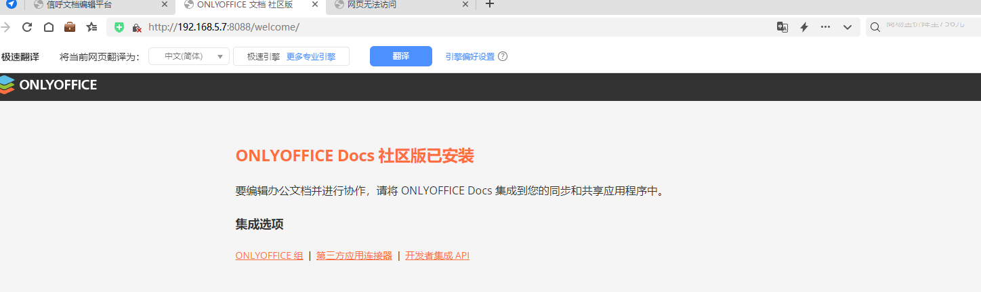Open the briefcase toolbox icon
This screenshot has width=981, height=292.
(70, 27)
